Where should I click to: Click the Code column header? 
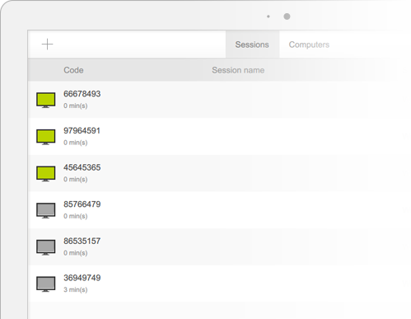[73, 70]
